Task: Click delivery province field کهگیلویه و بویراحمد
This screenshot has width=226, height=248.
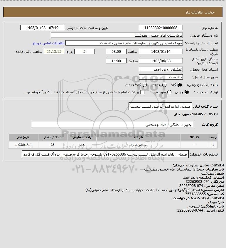Action: [161, 70]
